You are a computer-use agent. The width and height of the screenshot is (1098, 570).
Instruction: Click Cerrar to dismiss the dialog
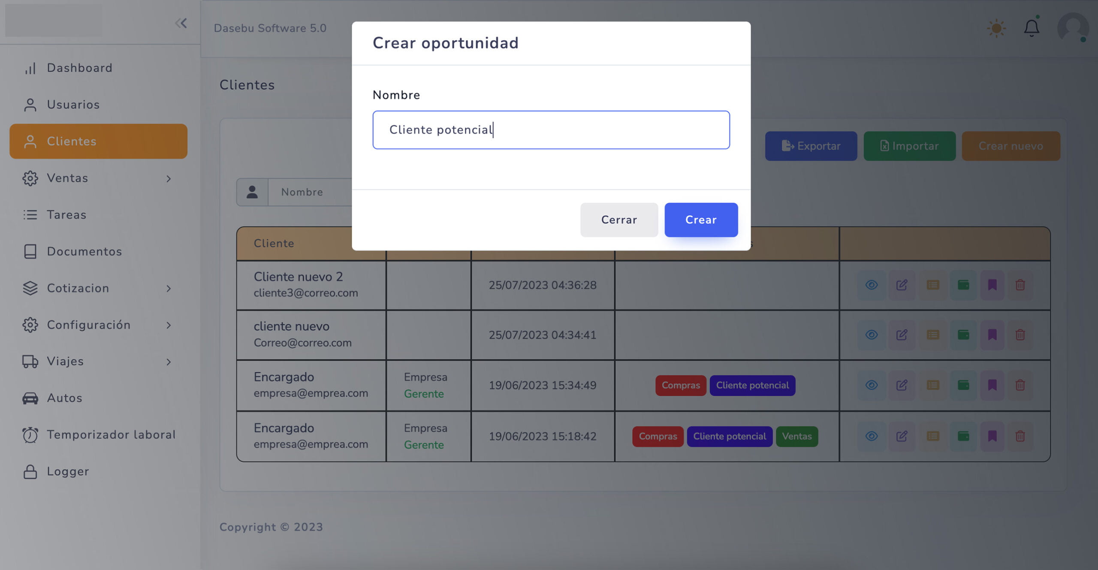618,220
